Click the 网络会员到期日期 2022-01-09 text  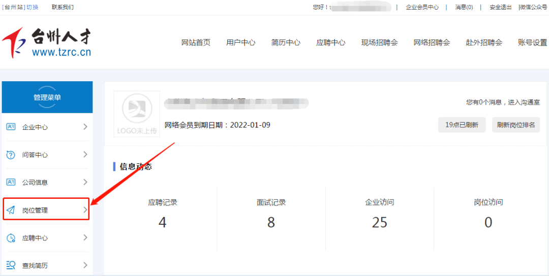218,125
